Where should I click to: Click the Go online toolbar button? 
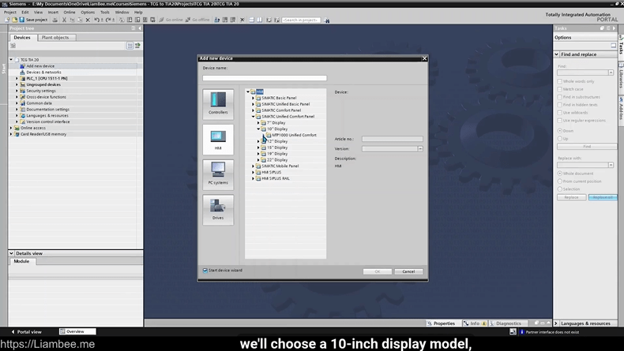pos(173,20)
